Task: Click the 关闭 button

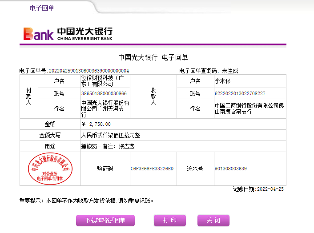Action: (x=213, y=221)
